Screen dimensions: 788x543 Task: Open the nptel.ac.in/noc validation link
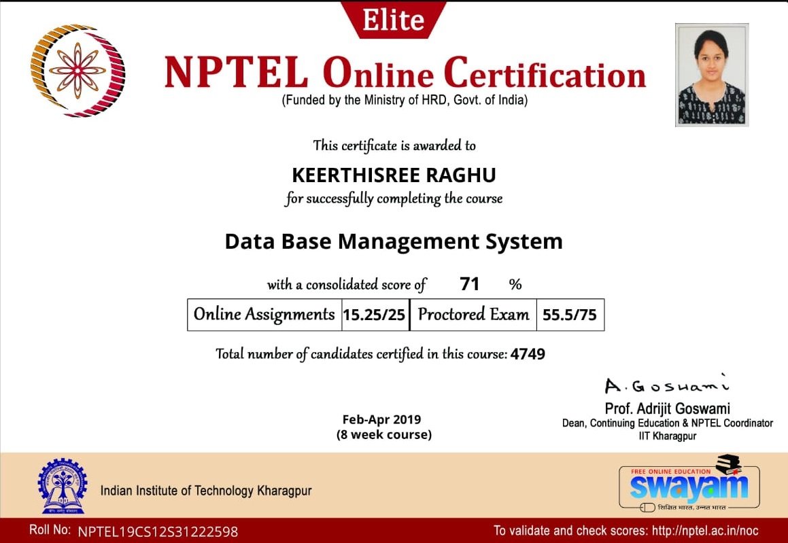pos(705,531)
